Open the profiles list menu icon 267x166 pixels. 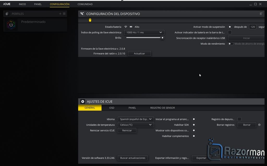pos(64,14)
